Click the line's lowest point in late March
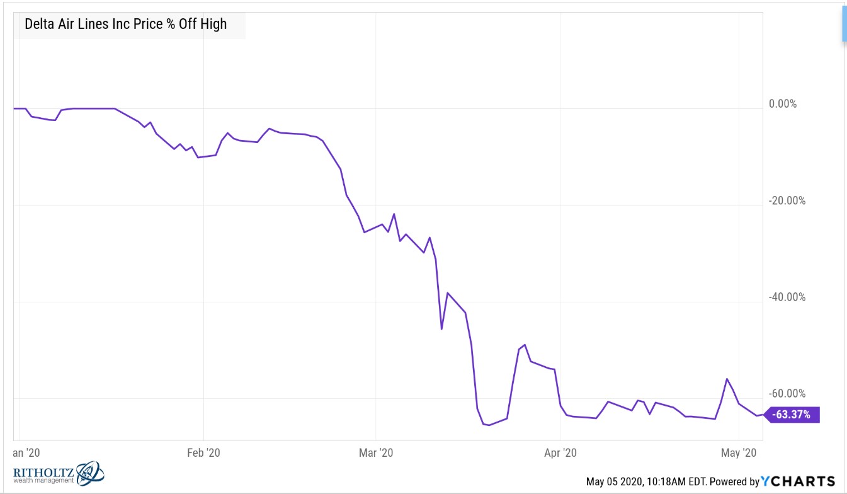Viewport: 847px width, 494px height. (x=489, y=425)
